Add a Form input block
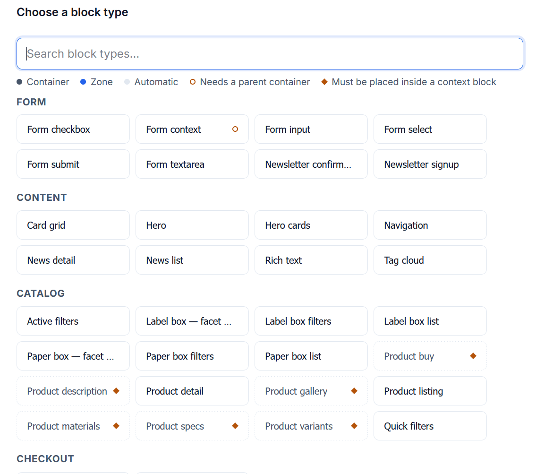This screenshot has height=474, width=536. 311,129
